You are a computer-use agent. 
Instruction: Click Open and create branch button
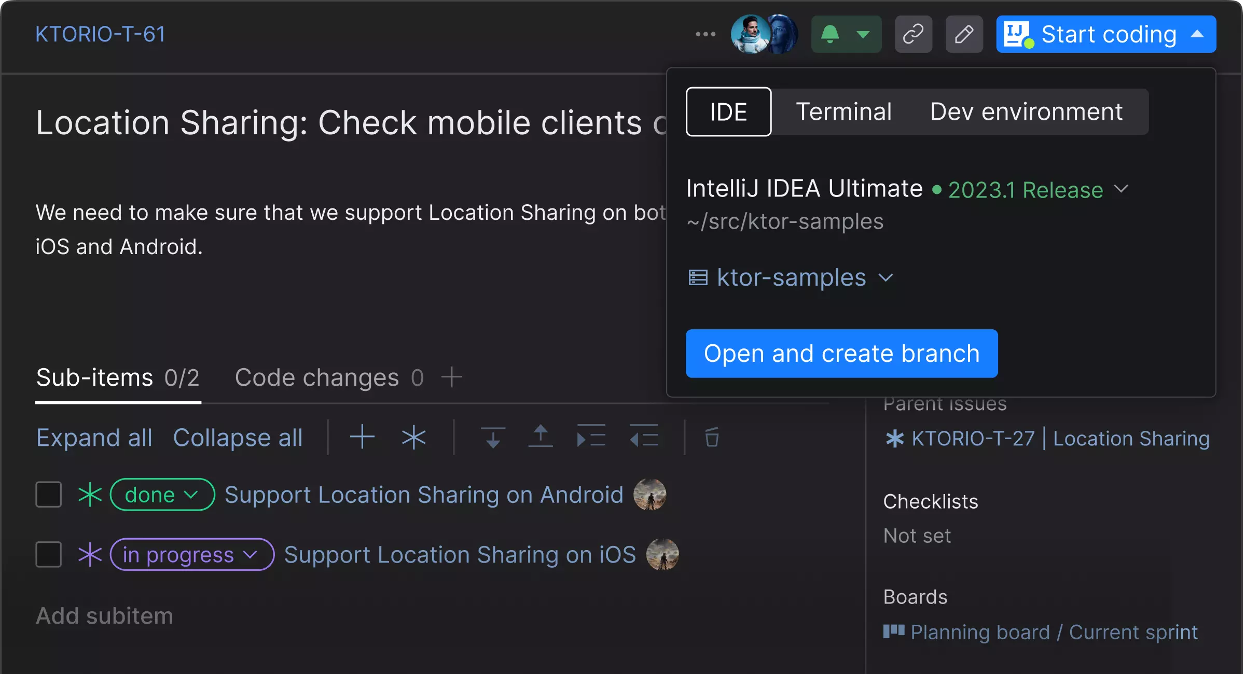point(841,353)
